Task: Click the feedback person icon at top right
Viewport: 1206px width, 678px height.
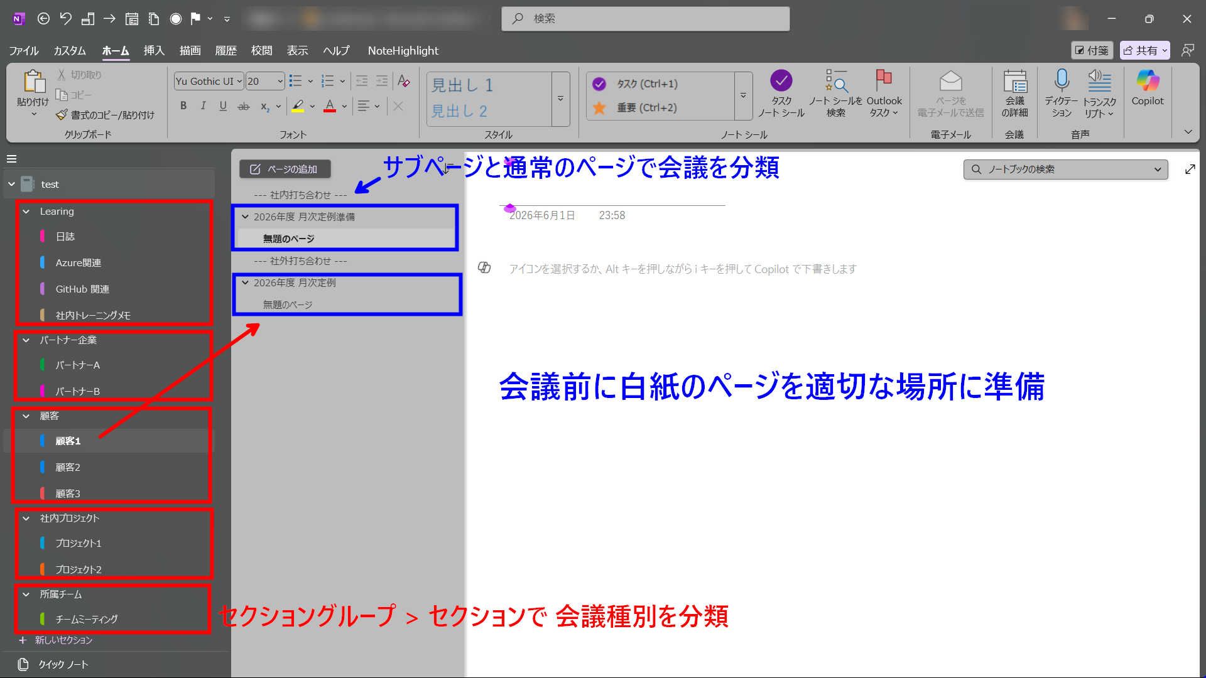Action: tap(1187, 50)
